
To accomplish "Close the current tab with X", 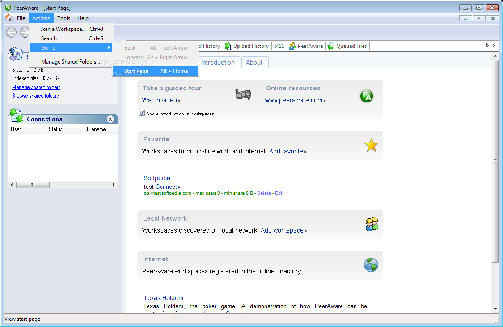I will 494,46.
